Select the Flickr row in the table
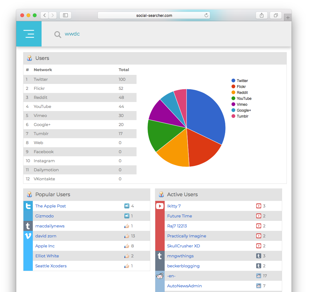The image size is (309, 292). [80, 88]
